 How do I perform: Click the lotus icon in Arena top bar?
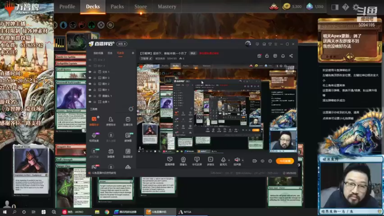[x=274, y=7]
